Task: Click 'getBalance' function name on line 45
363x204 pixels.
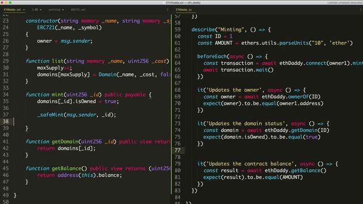Action: point(66,168)
